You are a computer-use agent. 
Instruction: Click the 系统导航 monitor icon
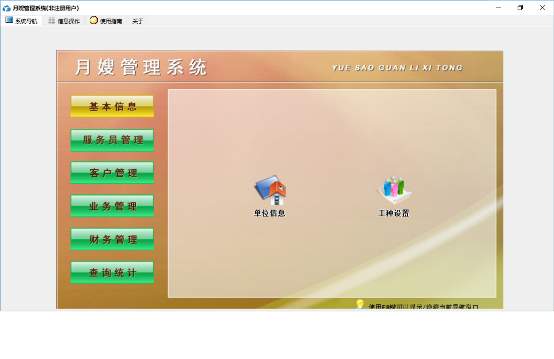click(9, 20)
